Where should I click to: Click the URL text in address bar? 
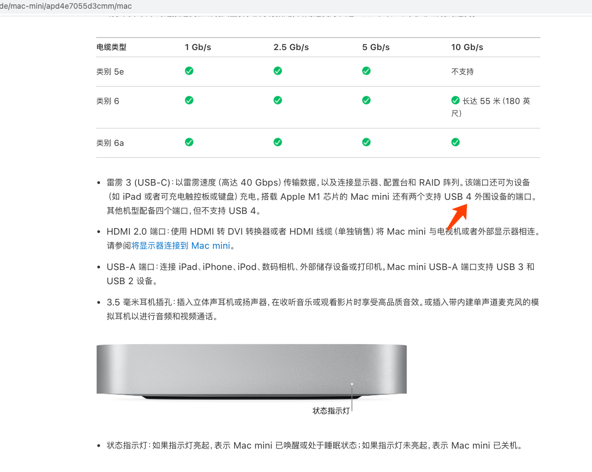tap(66, 6)
